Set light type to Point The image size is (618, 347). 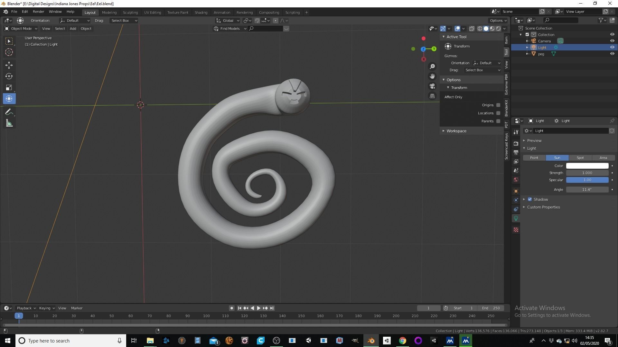pyautogui.click(x=534, y=158)
